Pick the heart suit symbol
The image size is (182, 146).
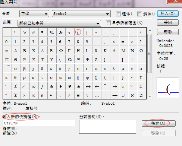tap(70, 86)
